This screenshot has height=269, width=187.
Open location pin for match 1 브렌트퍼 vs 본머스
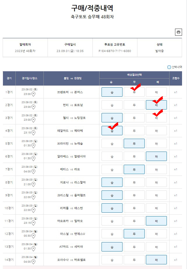(34, 94)
